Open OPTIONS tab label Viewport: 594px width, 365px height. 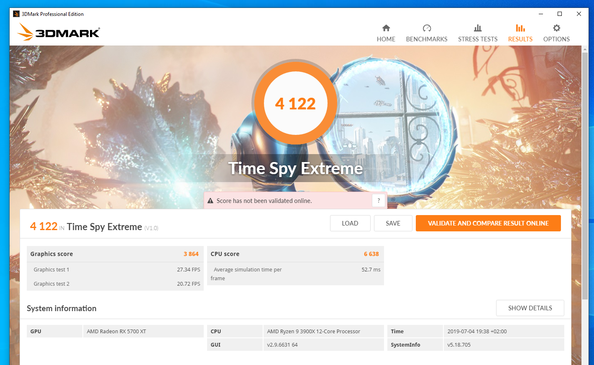[556, 39]
